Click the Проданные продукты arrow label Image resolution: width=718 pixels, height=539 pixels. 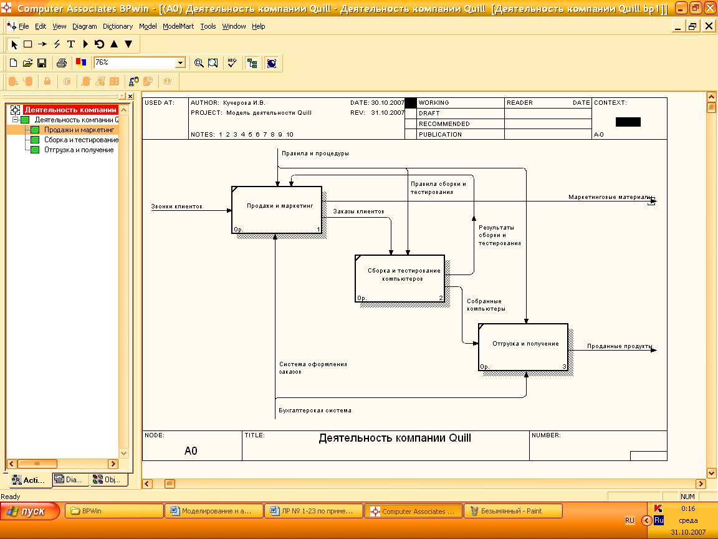pyautogui.click(x=620, y=346)
